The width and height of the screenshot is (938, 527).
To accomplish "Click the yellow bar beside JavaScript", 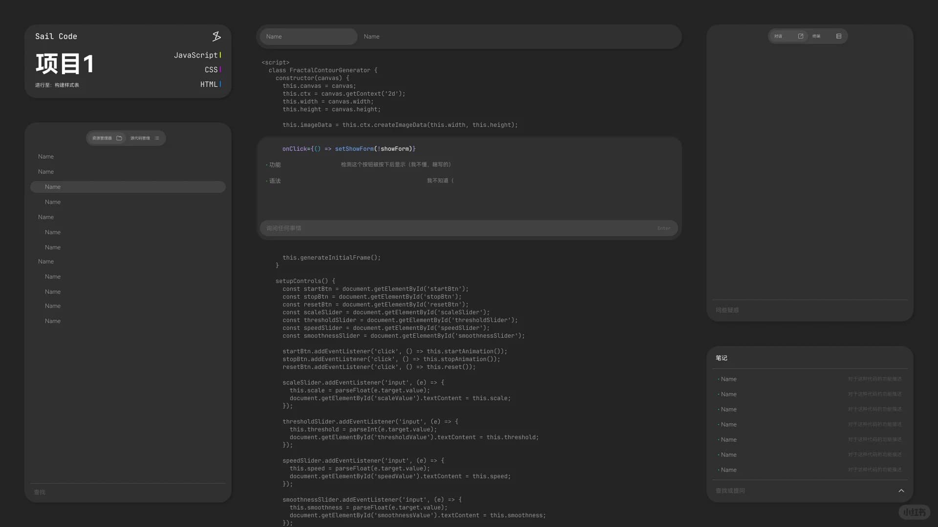I will [220, 55].
